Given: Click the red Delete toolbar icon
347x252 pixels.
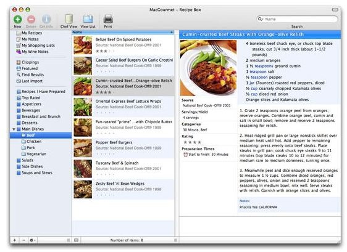Looking at the screenshot, I should pyautogui.click(x=31, y=20).
